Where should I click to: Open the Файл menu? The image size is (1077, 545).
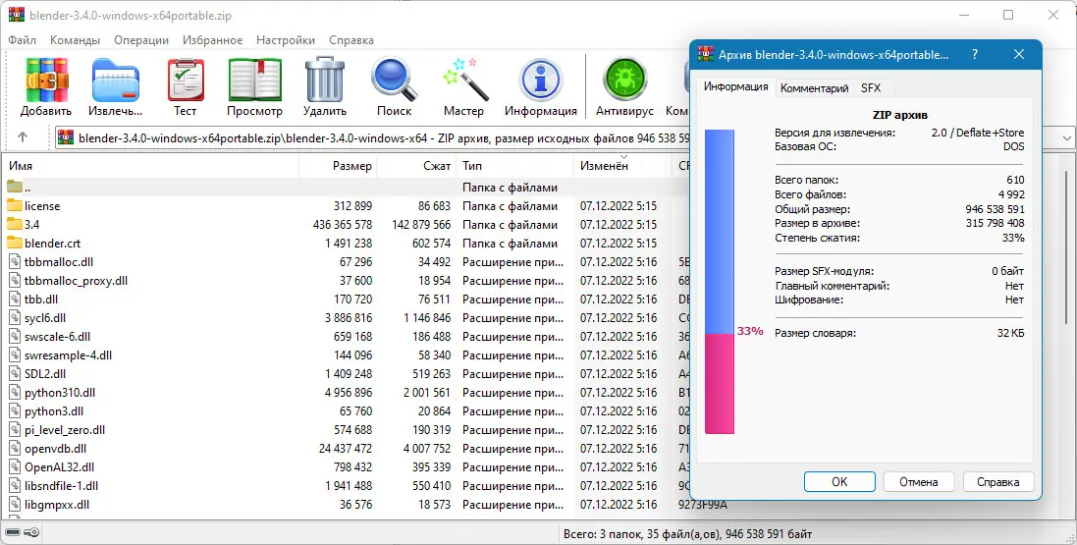tap(22, 40)
